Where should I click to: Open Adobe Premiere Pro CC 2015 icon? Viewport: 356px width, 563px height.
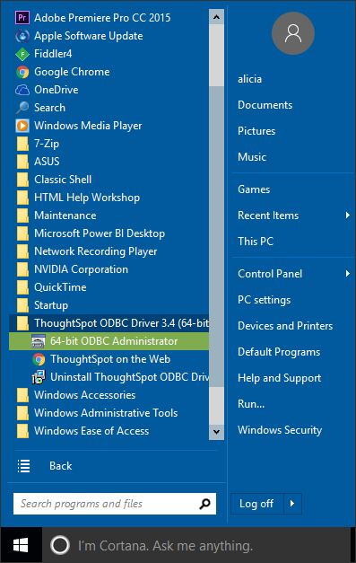click(22, 18)
